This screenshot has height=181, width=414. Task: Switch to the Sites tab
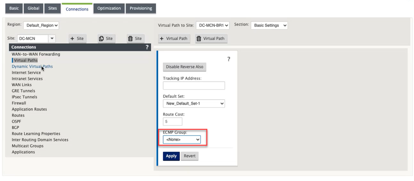point(52,8)
